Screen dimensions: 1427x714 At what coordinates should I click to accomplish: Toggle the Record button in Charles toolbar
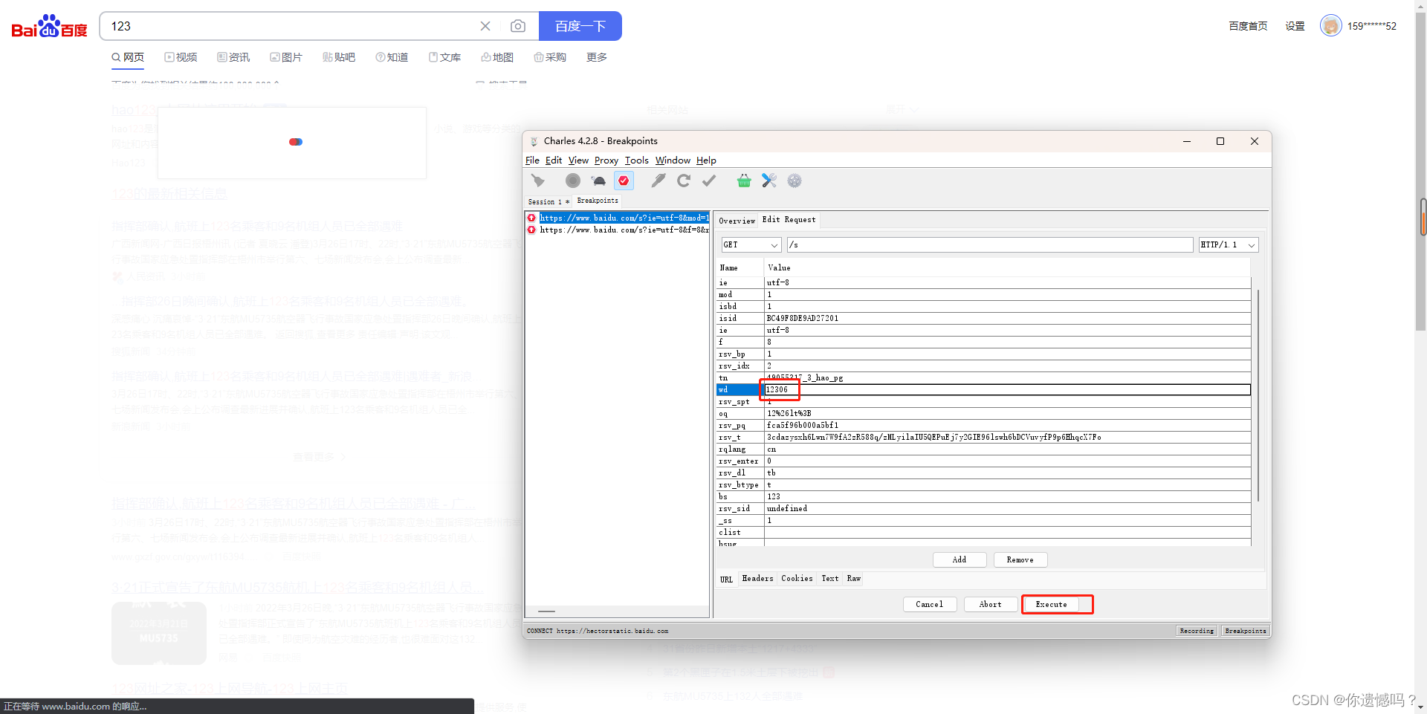573,181
